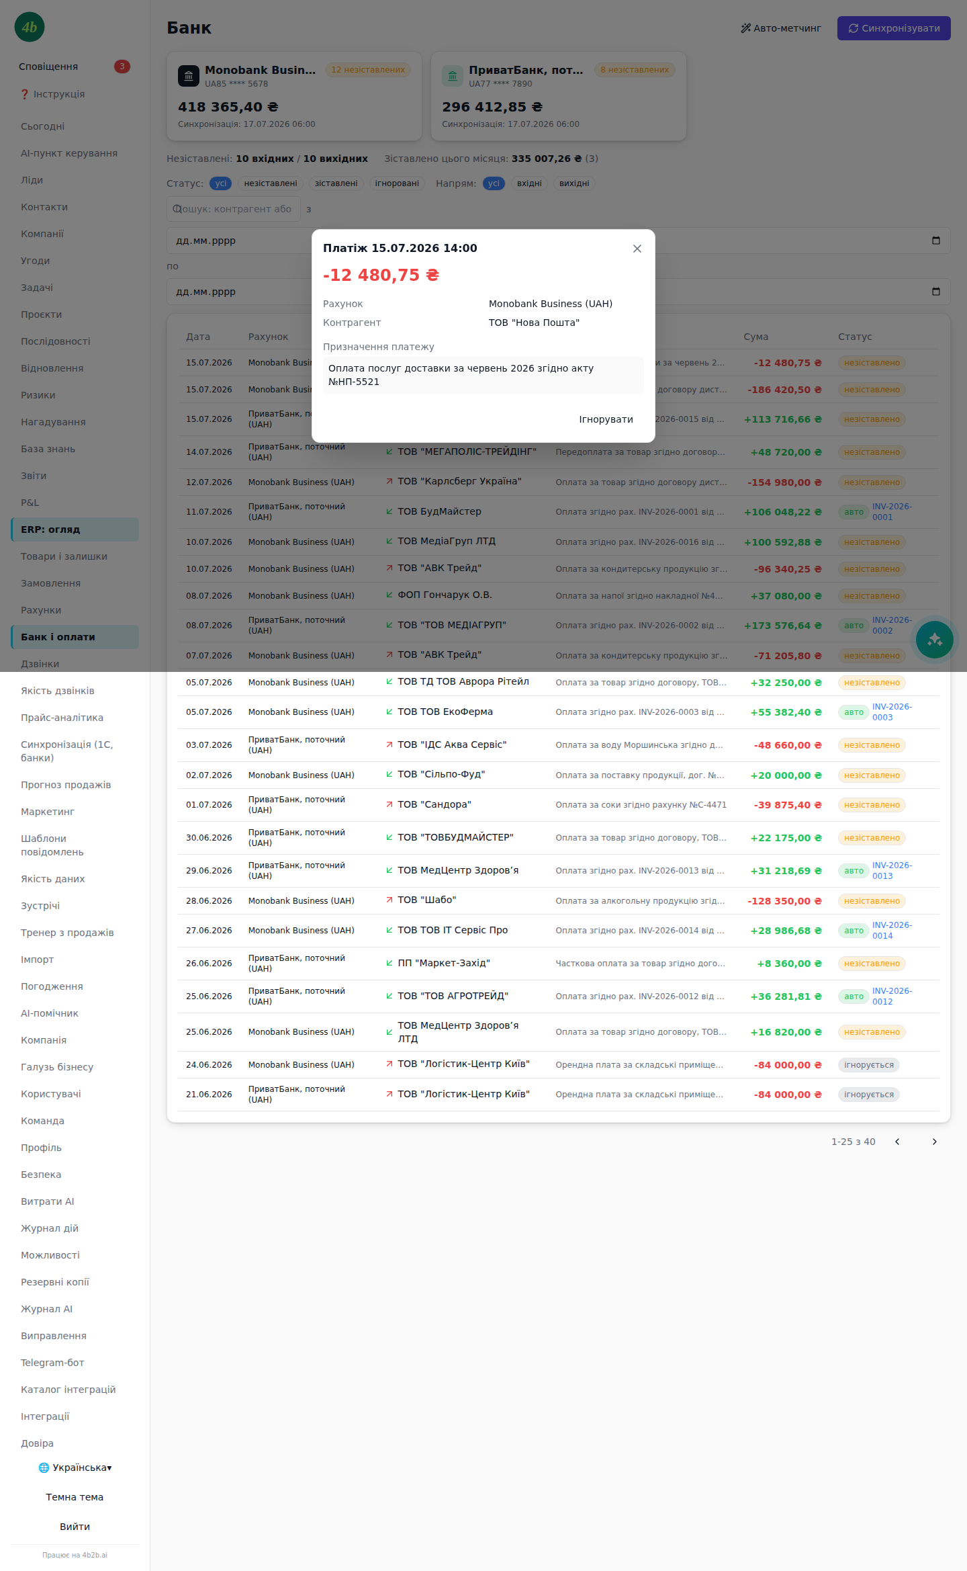The width and height of the screenshot is (967, 1571).
Task: Click incoming arrow icon for ТОВ ТД ТОВ Аврора Рітейл
Action: 389,682
